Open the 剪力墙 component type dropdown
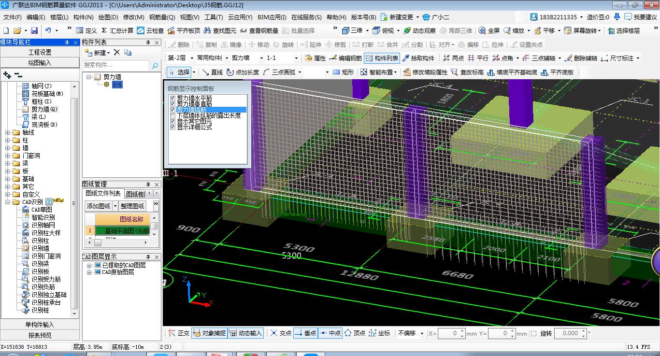660x356 pixels. coord(261,58)
